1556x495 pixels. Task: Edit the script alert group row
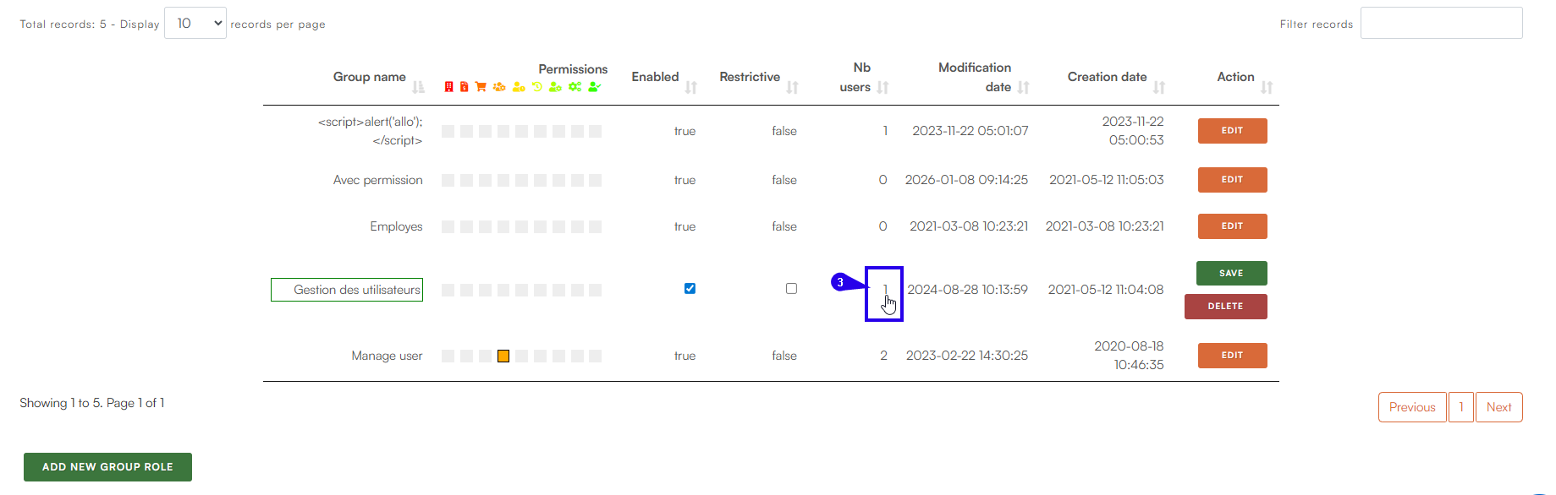[1232, 131]
